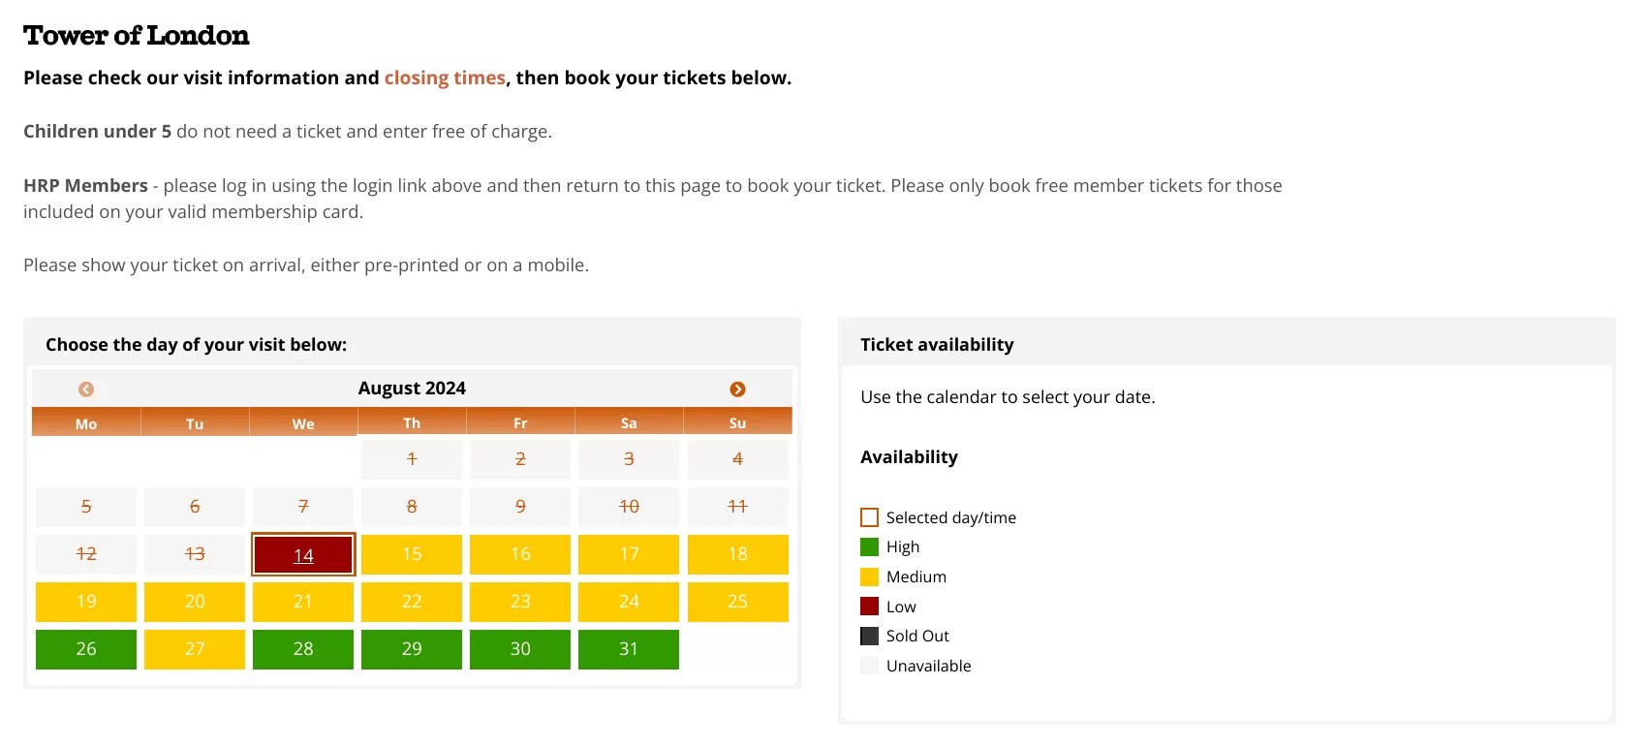Pick August 30 Friday date
Image resolution: width=1645 pixels, height=748 pixels.
(x=520, y=649)
